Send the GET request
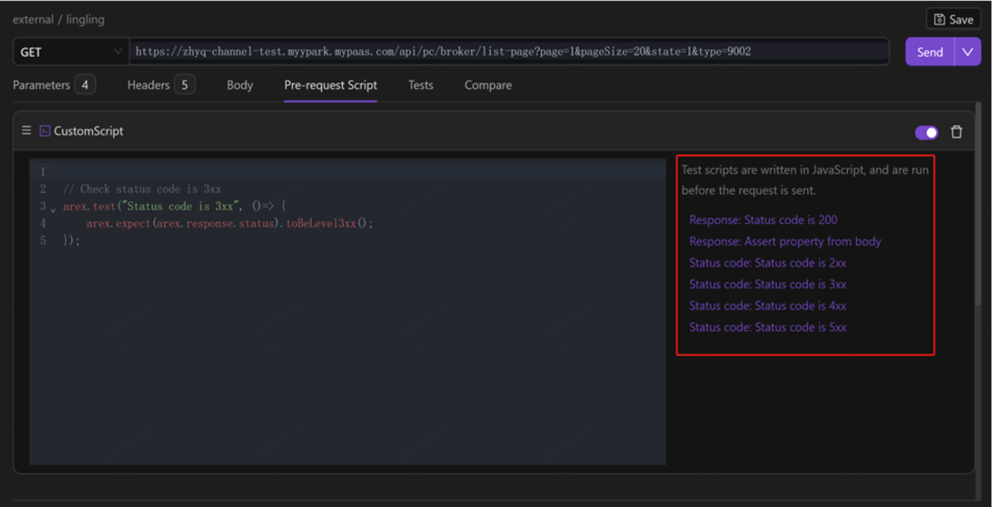The height and width of the screenshot is (507, 992). [929, 52]
